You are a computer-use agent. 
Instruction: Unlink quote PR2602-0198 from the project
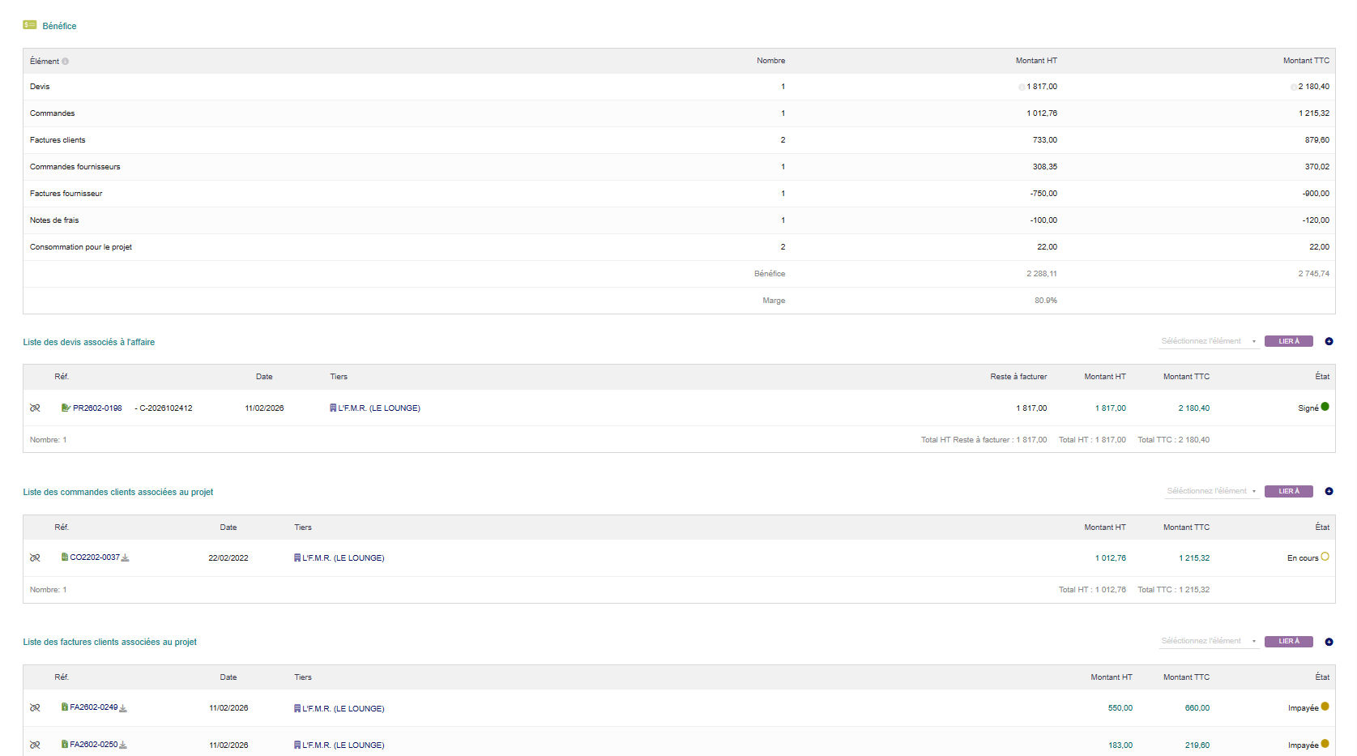point(35,408)
